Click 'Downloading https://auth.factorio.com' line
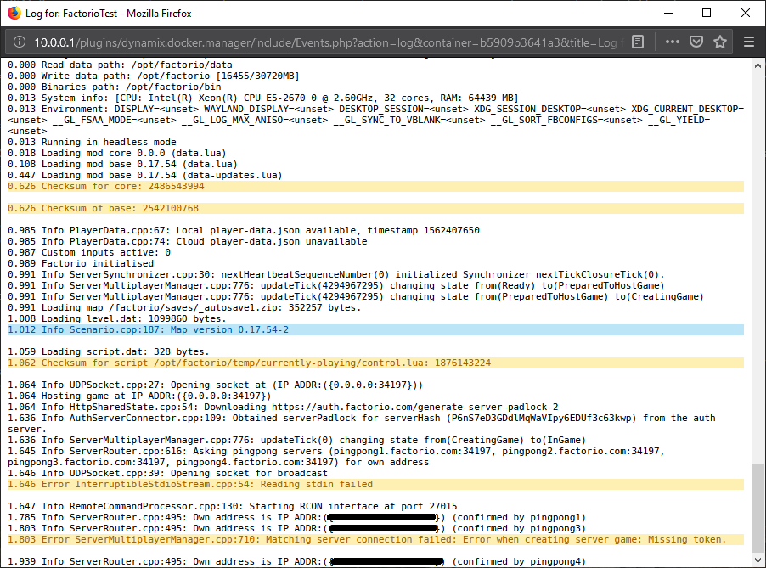 [x=284, y=408]
